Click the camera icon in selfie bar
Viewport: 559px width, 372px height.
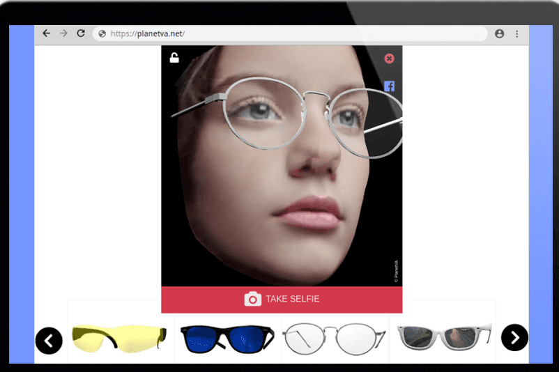click(252, 299)
